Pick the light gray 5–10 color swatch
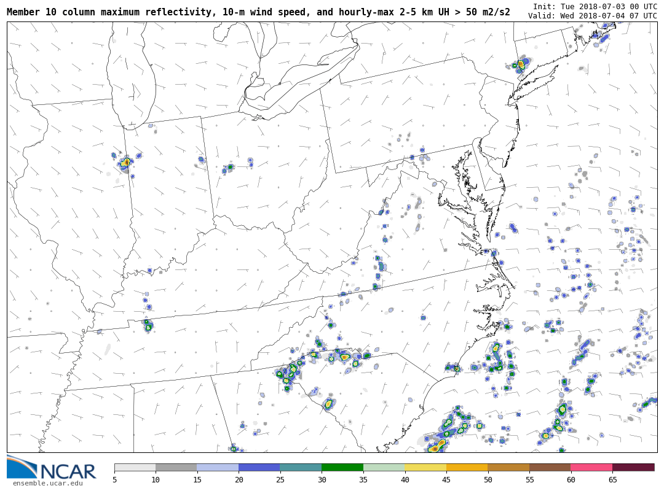Screen dimensions: 664x491 point(135,467)
